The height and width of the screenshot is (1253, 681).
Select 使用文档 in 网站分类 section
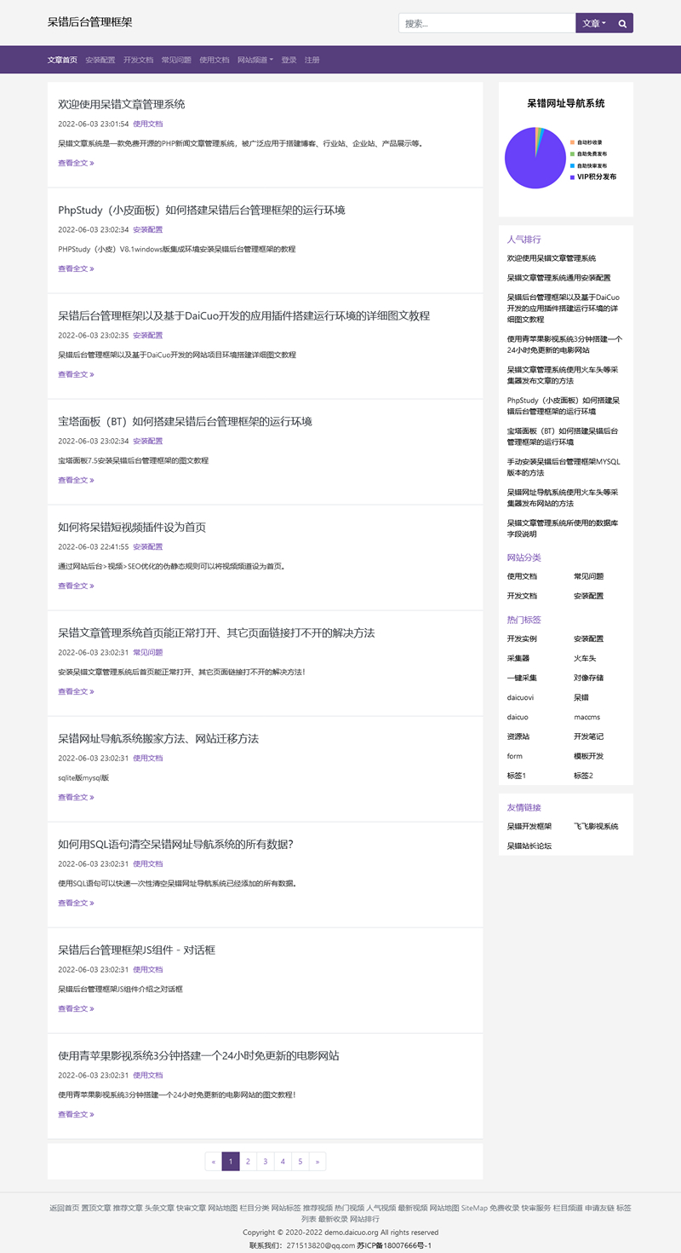[x=524, y=576]
